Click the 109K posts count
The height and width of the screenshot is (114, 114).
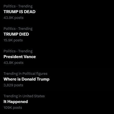[13, 108]
